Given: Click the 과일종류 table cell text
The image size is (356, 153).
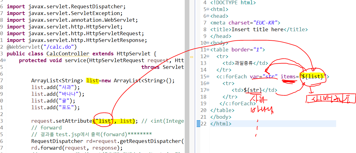Looking at the screenshot, I should [244, 63].
